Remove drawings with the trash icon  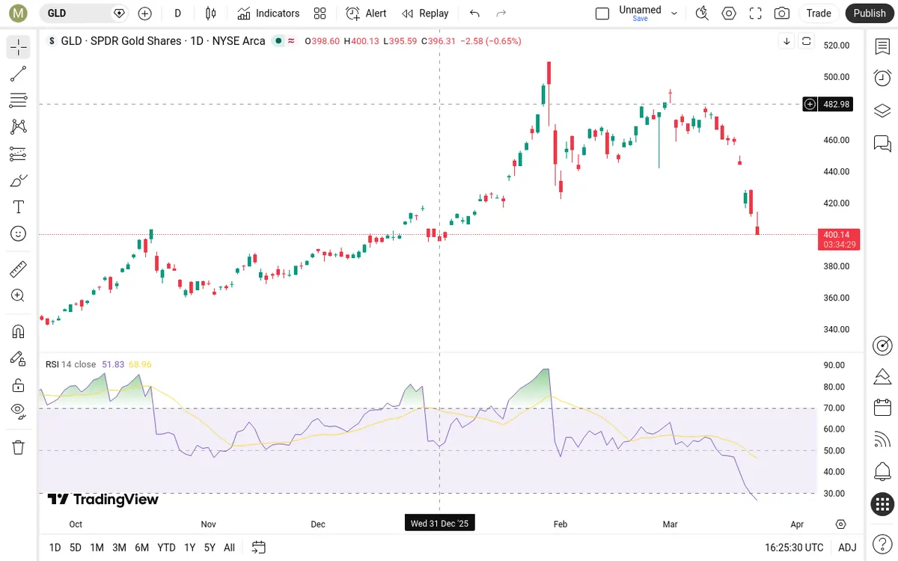click(19, 447)
